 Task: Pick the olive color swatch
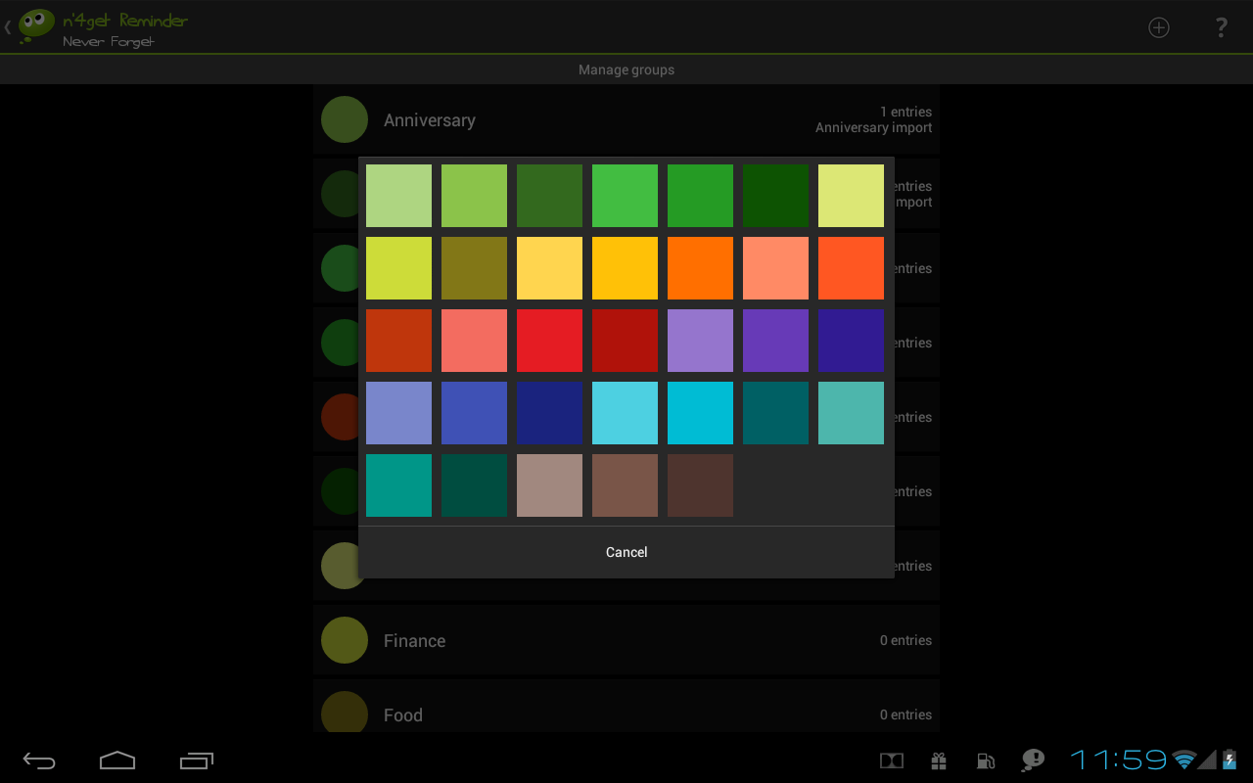click(474, 268)
